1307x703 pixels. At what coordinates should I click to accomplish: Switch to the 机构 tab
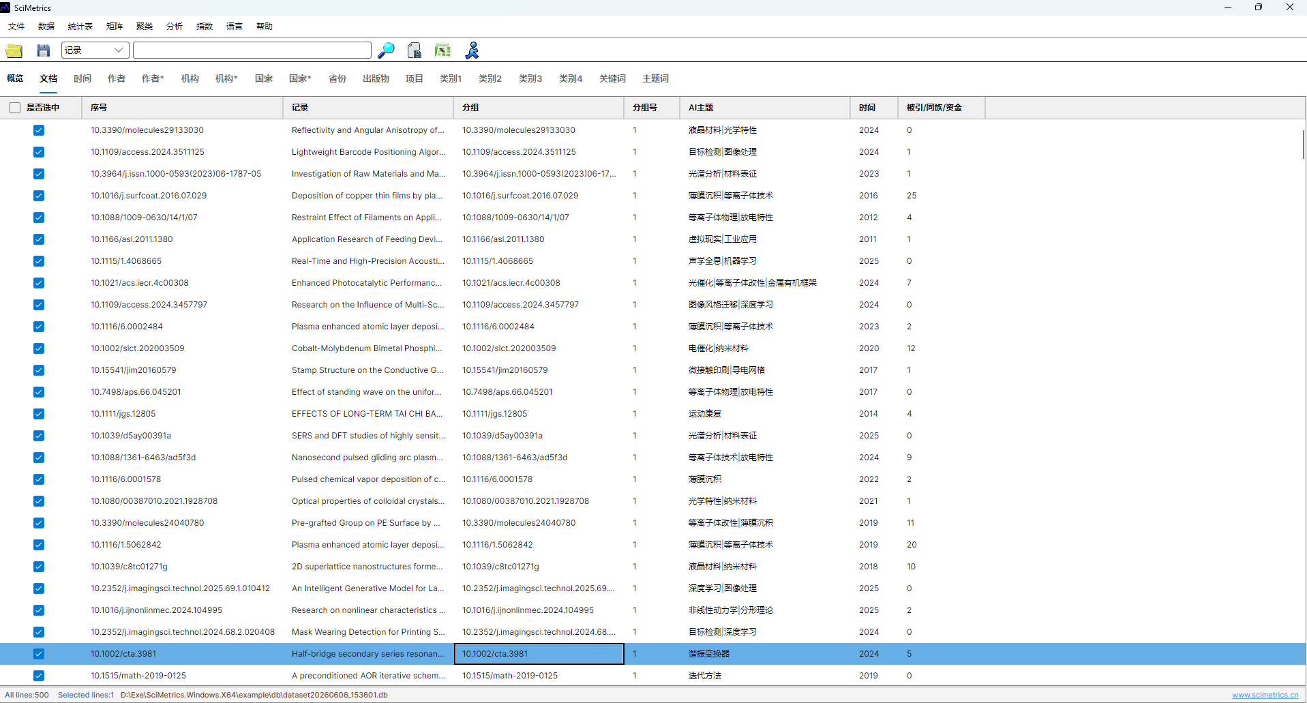pyautogui.click(x=190, y=78)
